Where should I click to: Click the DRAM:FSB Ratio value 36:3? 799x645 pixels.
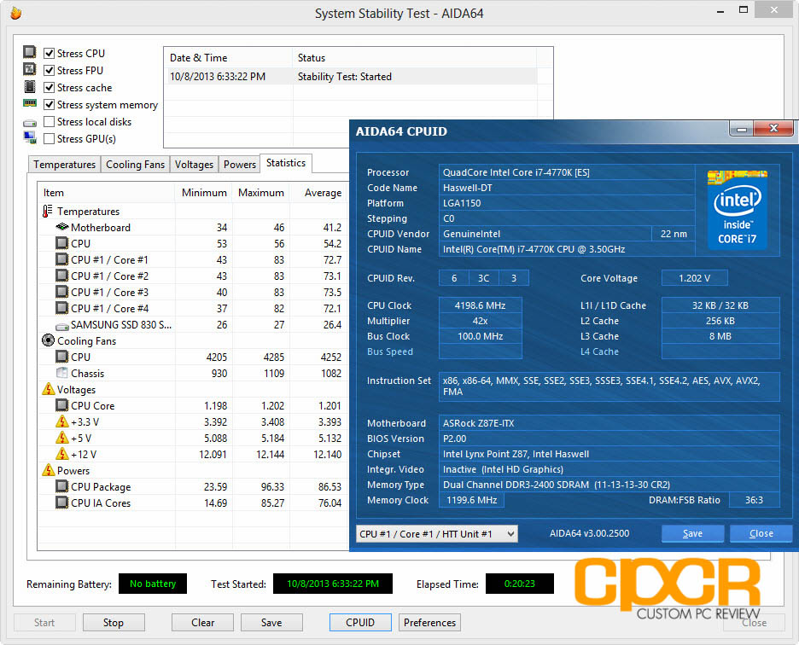tap(754, 500)
